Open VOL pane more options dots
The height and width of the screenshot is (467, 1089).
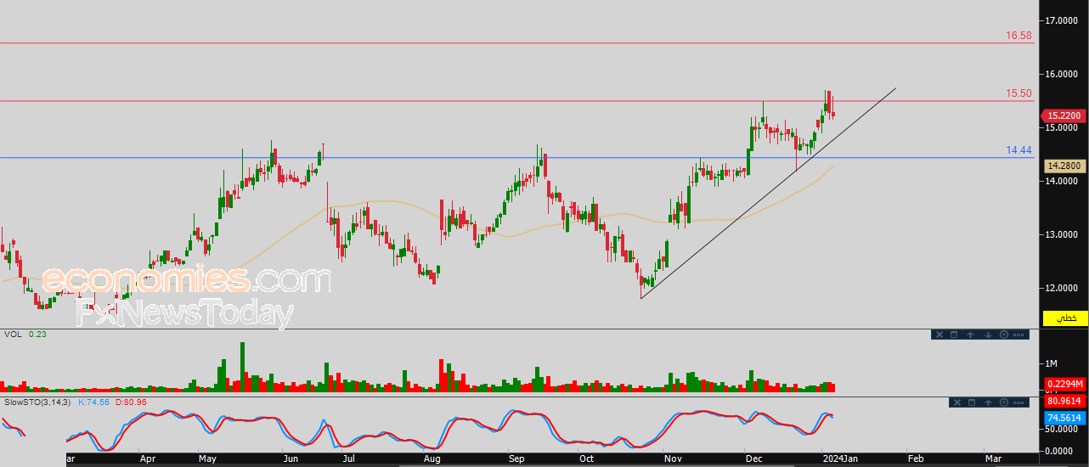(x=1018, y=335)
